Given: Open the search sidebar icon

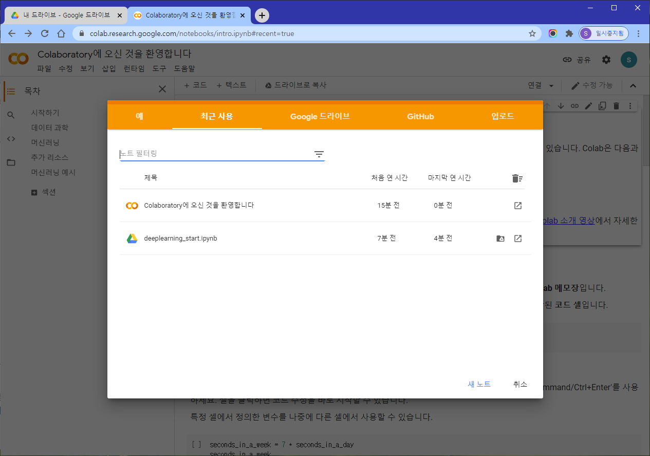Looking at the screenshot, I should click(x=11, y=115).
